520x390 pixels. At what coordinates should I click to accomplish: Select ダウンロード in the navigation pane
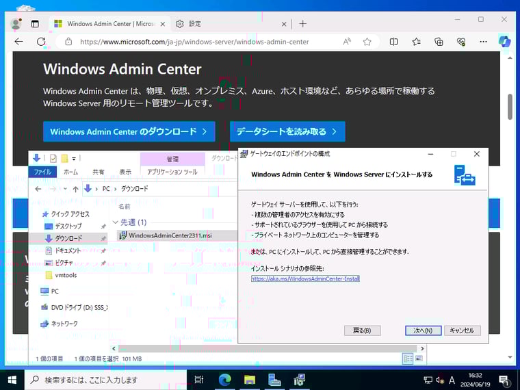(x=68, y=238)
